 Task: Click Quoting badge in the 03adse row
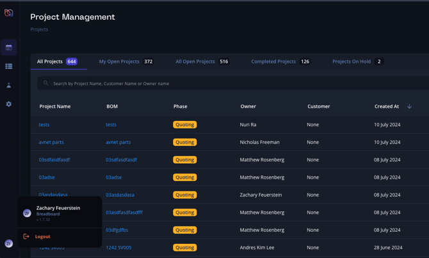pyautogui.click(x=185, y=177)
